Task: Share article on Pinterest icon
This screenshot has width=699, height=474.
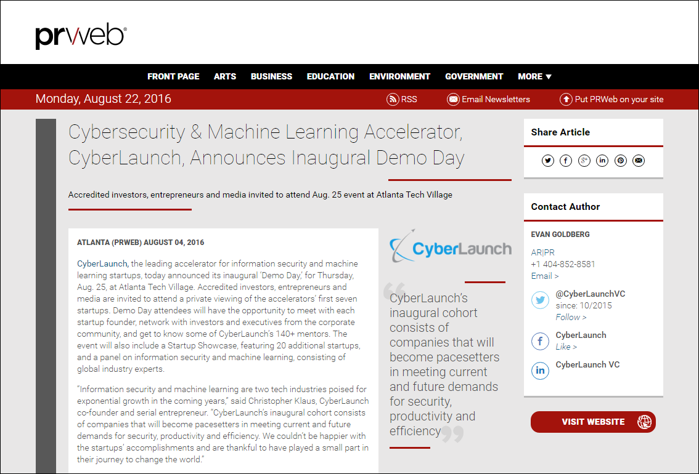Action: pyautogui.click(x=621, y=161)
